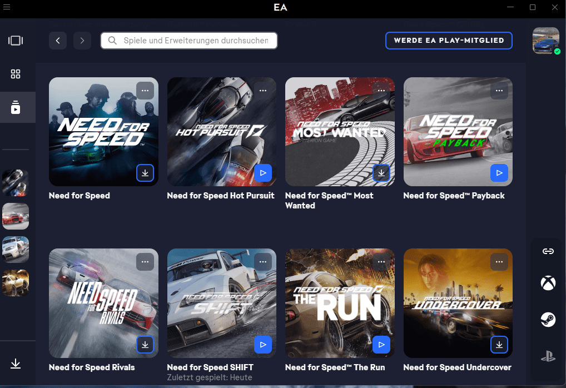Open the Need for Speed title link
The width and height of the screenshot is (566, 388).
click(80, 196)
